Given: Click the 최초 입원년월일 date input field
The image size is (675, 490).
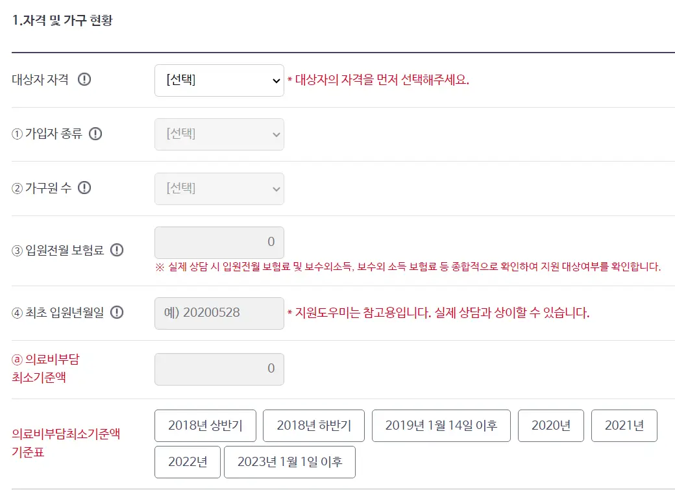Looking at the screenshot, I should coord(219,313).
